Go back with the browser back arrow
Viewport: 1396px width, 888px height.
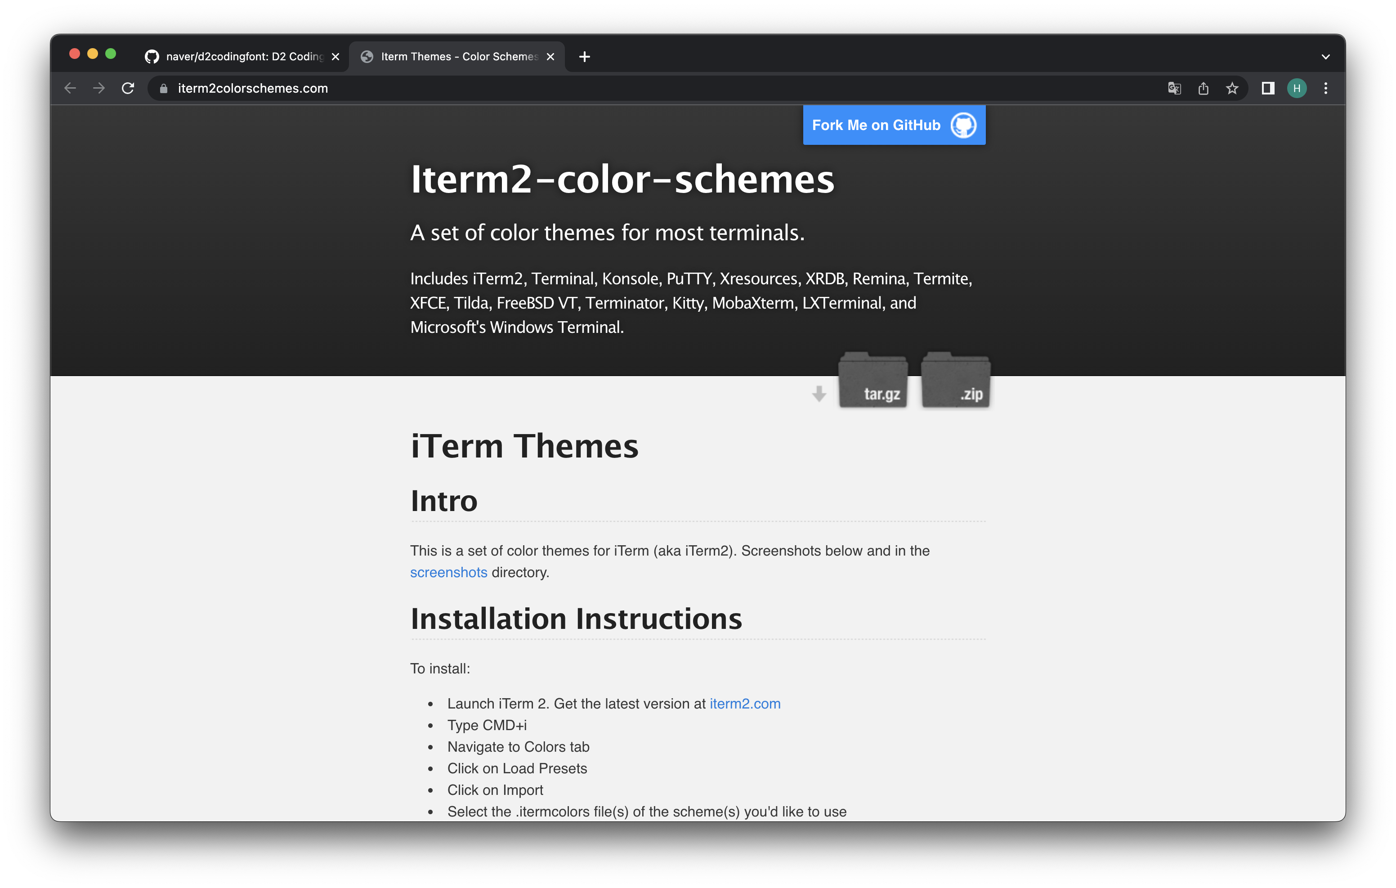pyautogui.click(x=70, y=88)
